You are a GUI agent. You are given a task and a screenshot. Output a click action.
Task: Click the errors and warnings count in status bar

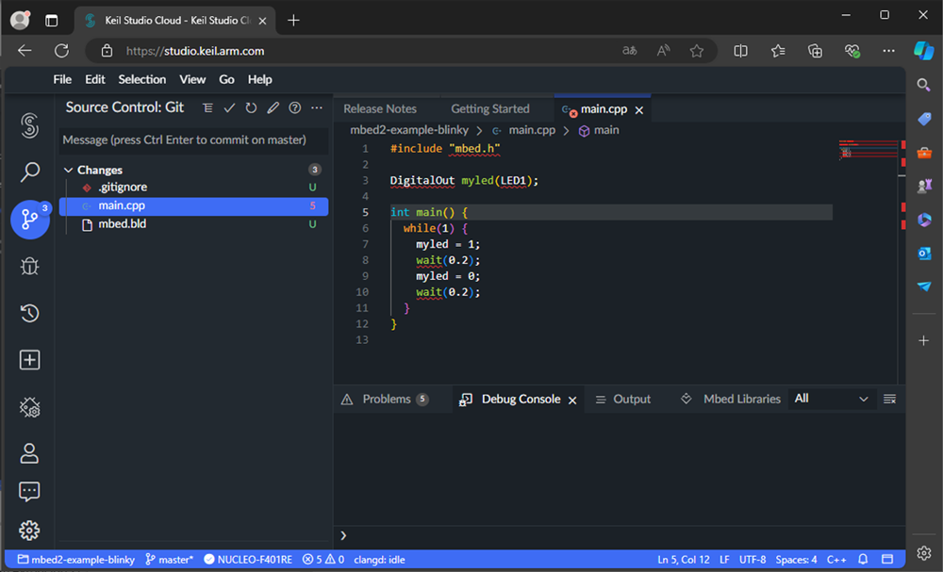click(323, 560)
